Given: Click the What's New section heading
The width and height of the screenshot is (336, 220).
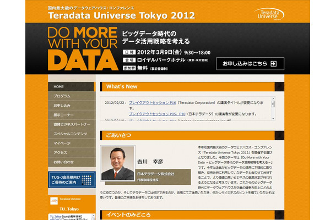Looking at the screenshot, I should (122, 86).
